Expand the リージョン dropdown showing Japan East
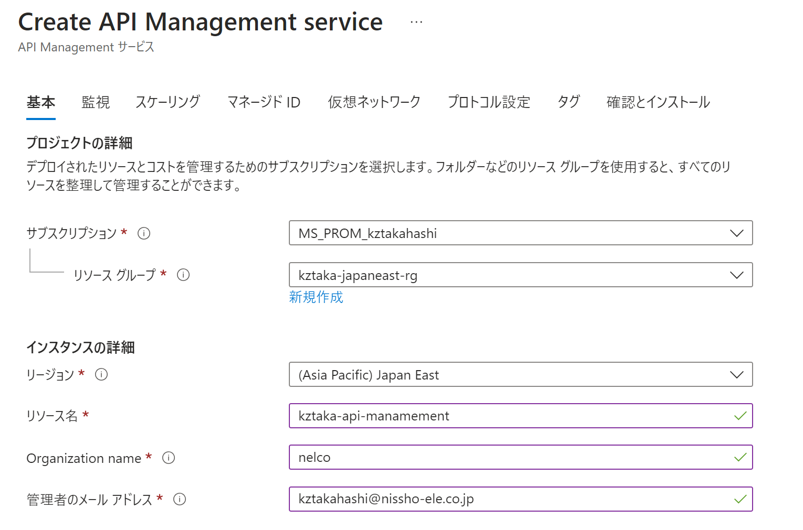 520,374
